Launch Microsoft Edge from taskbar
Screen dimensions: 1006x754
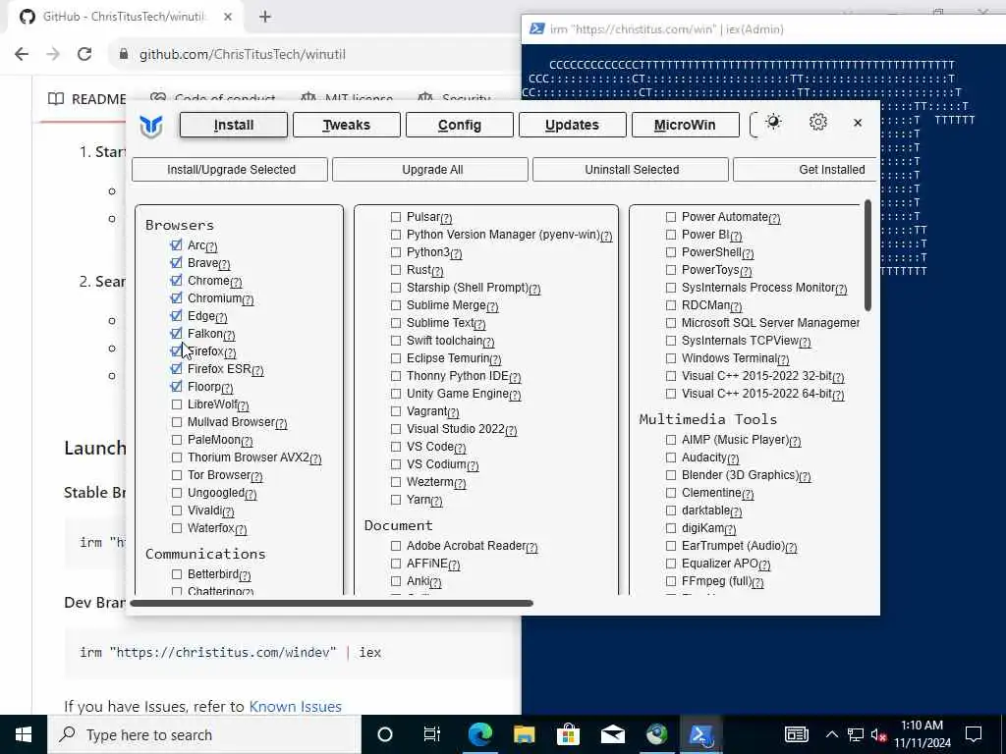[479, 734]
